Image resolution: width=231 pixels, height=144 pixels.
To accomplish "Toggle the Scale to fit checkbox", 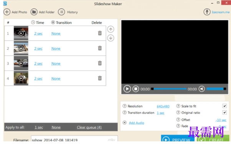I will [x=224, y=106].
